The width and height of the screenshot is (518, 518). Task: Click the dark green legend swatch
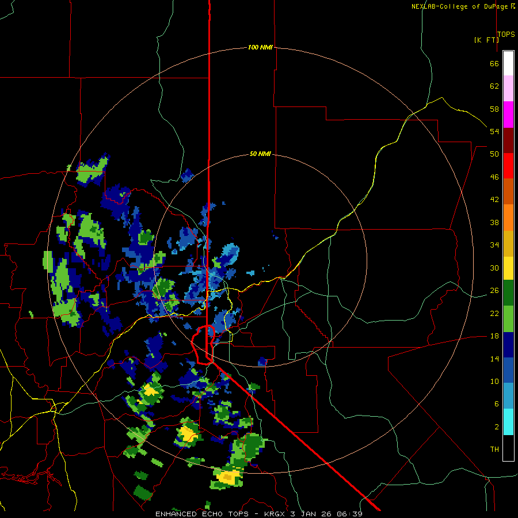[508, 293]
